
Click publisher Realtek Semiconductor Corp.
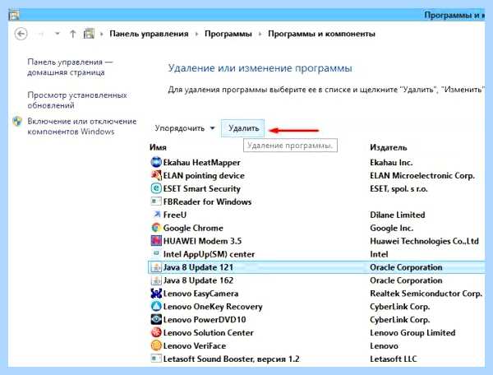pos(426,294)
